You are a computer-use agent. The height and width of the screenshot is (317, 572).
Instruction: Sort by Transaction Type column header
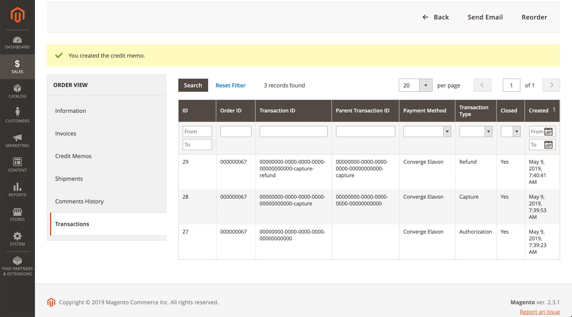pyautogui.click(x=476, y=110)
